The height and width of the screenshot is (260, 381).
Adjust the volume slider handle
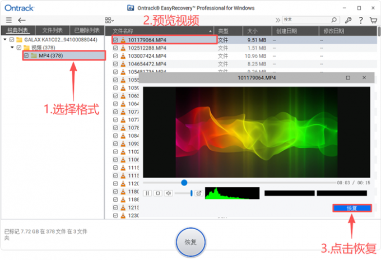click(192, 193)
